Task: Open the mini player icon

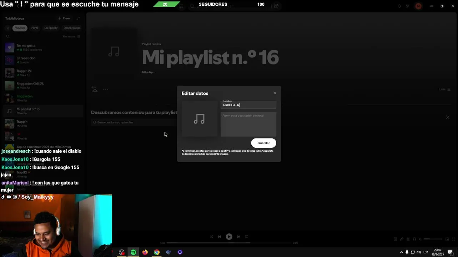Action: pos(447,239)
